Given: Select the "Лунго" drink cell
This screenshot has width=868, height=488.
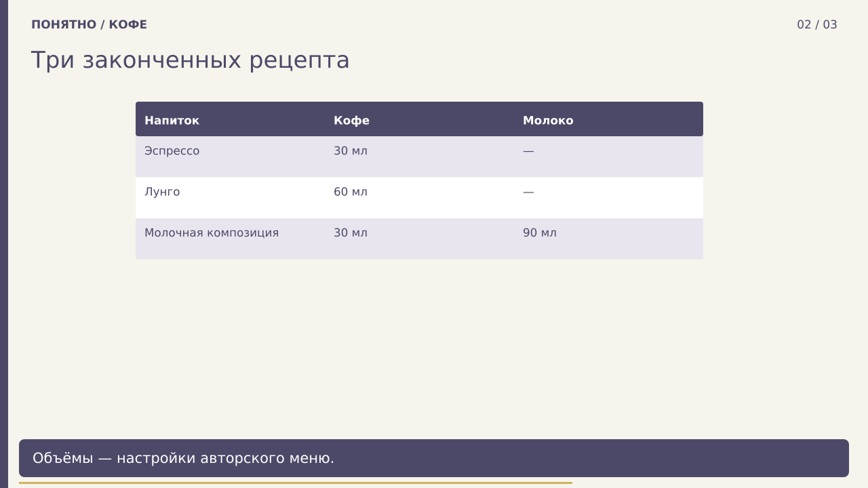Looking at the screenshot, I should [162, 192].
